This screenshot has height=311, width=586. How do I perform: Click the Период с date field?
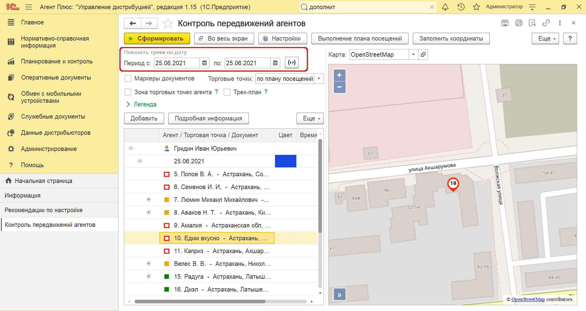tap(177, 63)
